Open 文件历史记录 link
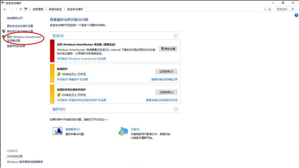This screenshot has height=168, width=299. (x=15, y=156)
